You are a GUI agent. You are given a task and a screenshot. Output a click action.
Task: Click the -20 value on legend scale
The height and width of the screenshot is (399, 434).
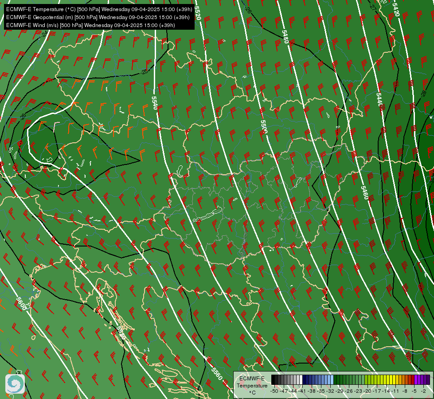click(368, 391)
